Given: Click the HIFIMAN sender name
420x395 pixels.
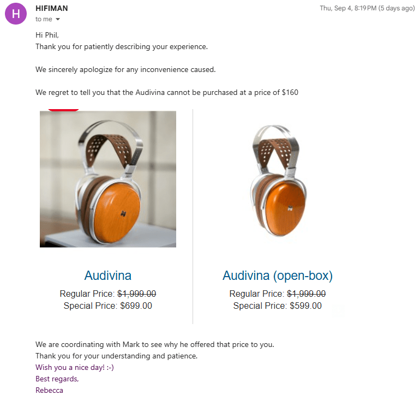Looking at the screenshot, I should click(52, 9).
